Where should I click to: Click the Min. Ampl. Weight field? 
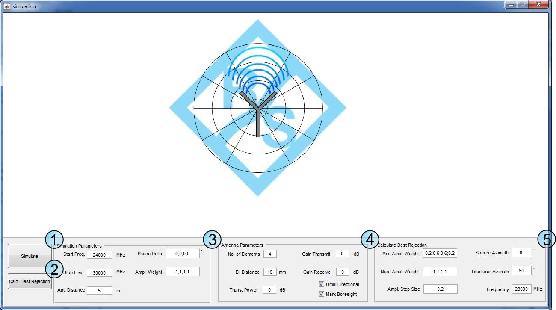point(440,254)
